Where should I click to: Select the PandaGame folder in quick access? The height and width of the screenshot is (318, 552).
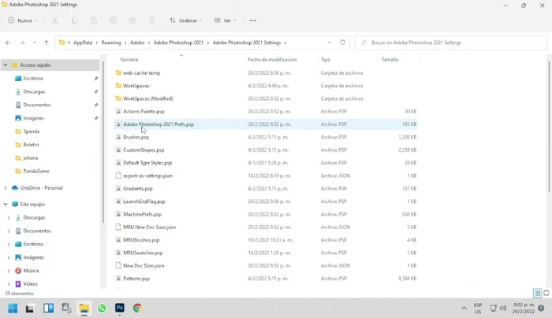(x=37, y=170)
